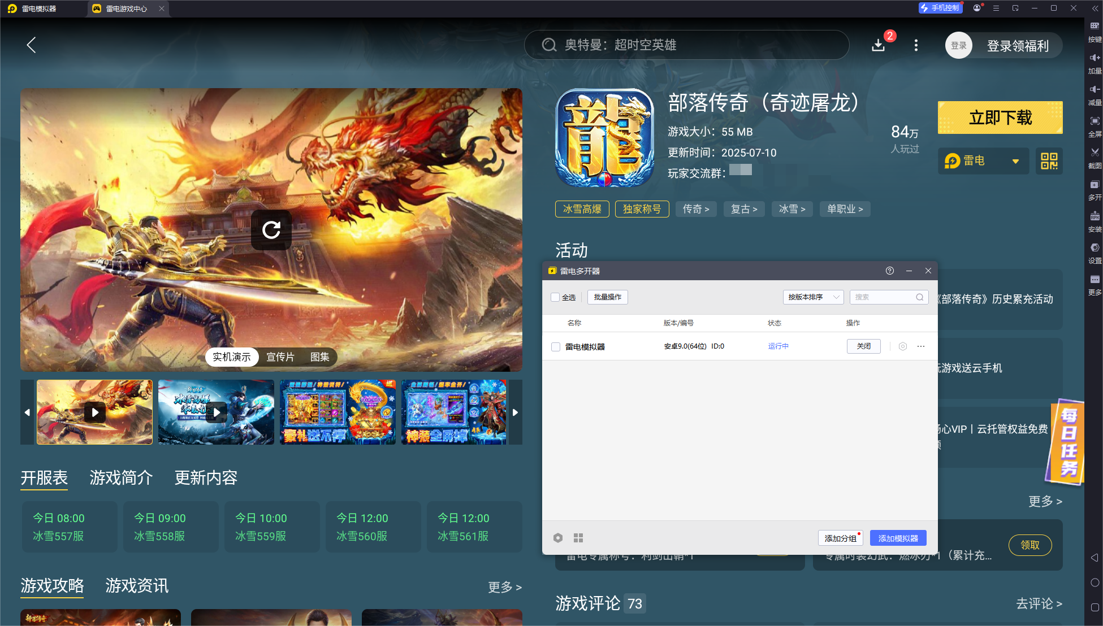Click 关闭 to stop the running emulator

[x=863, y=346]
